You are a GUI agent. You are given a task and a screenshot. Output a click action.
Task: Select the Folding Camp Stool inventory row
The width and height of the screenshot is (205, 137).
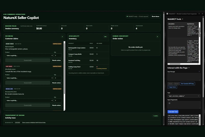(x=88, y=68)
